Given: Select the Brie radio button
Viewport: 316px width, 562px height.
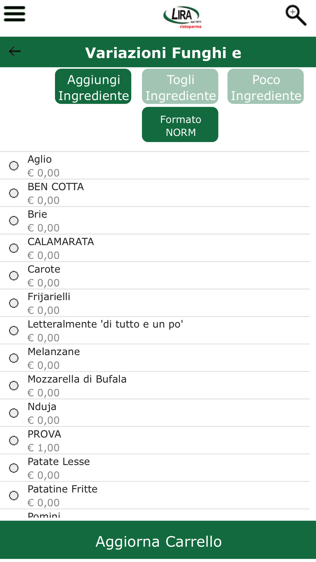Looking at the screenshot, I should click(14, 221).
